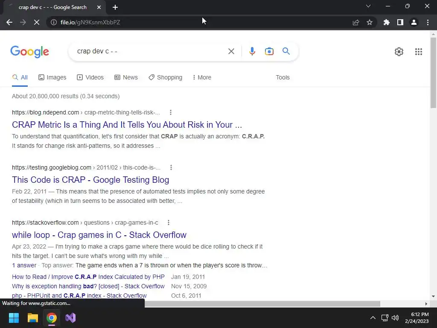Open options for testing.googleblog.com result
This screenshot has height=328, width=437.
click(x=171, y=167)
